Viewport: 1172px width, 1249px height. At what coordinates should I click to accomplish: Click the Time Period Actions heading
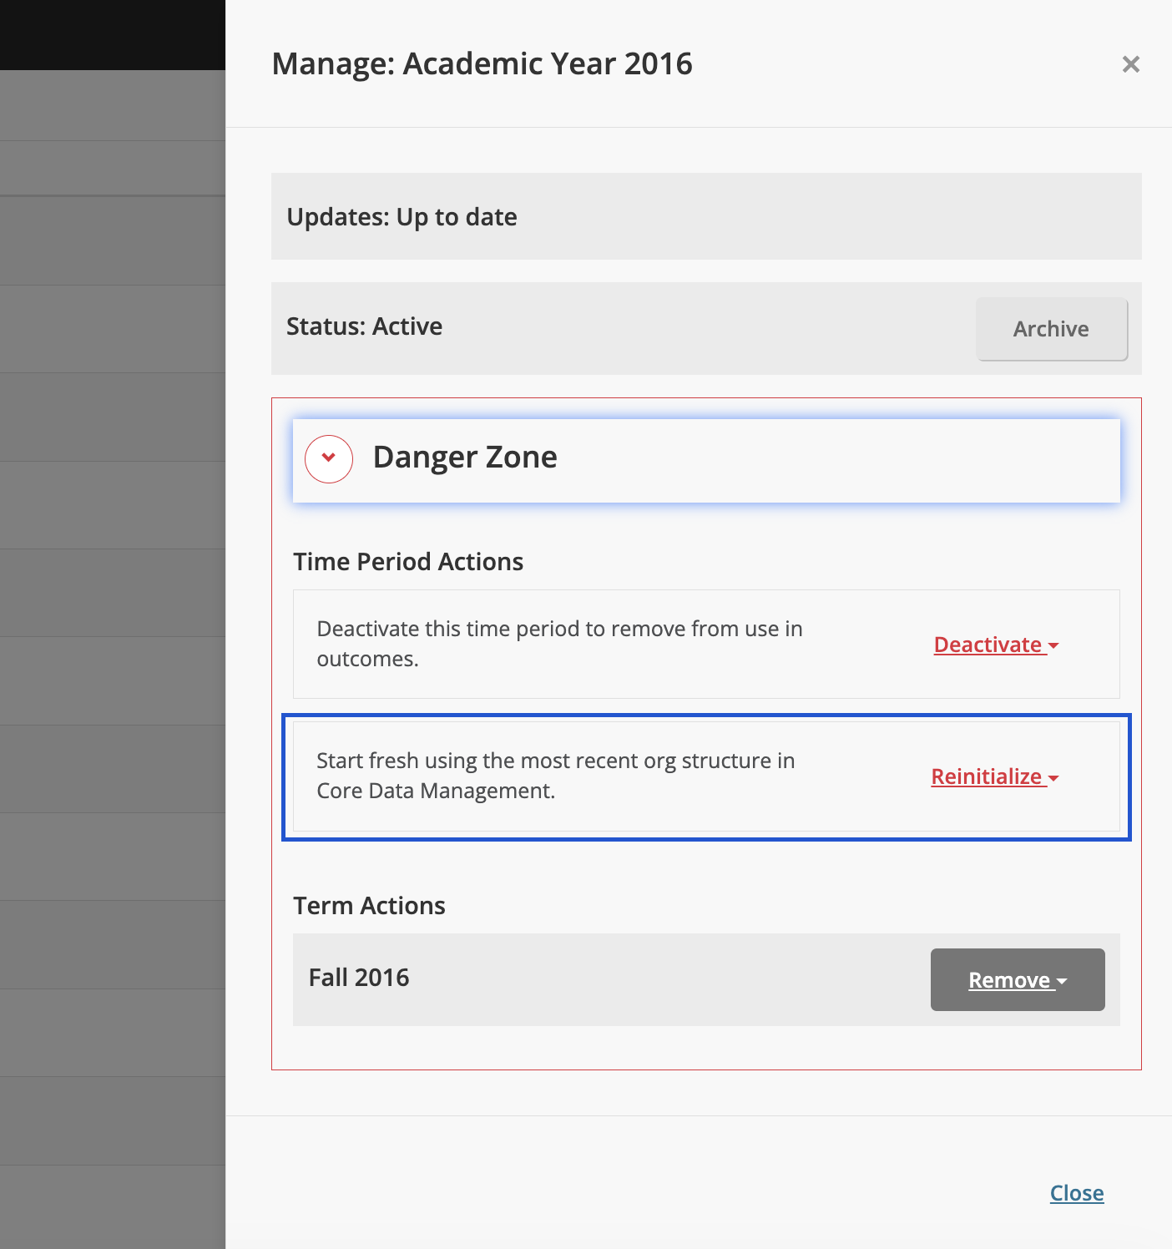(x=408, y=562)
